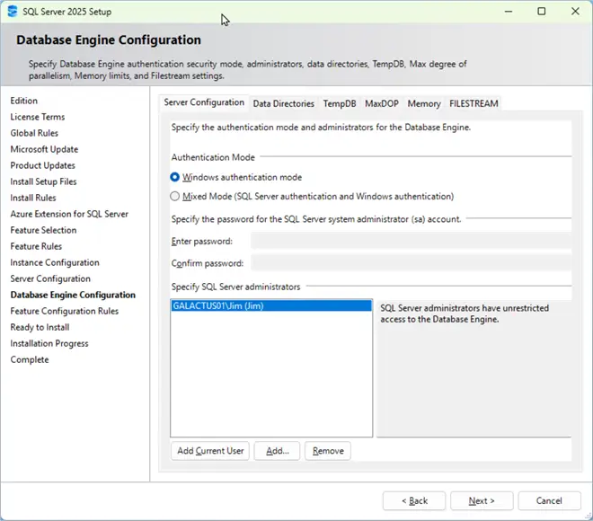Click Global Rules step
The width and height of the screenshot is (593, 521).
point(34,133)
